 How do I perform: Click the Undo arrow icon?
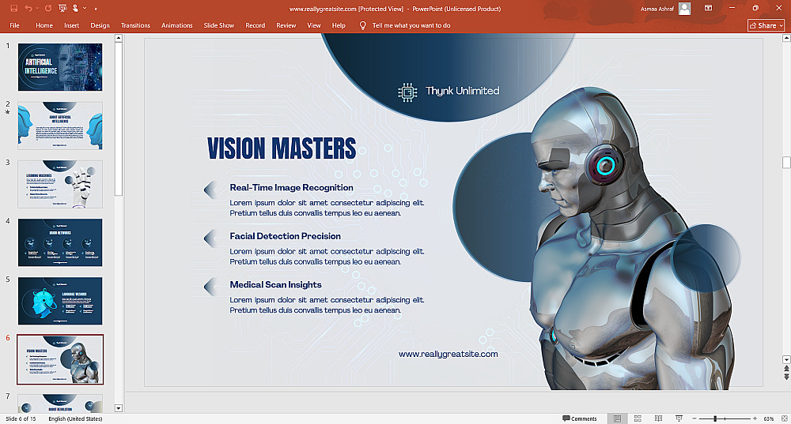28,9
